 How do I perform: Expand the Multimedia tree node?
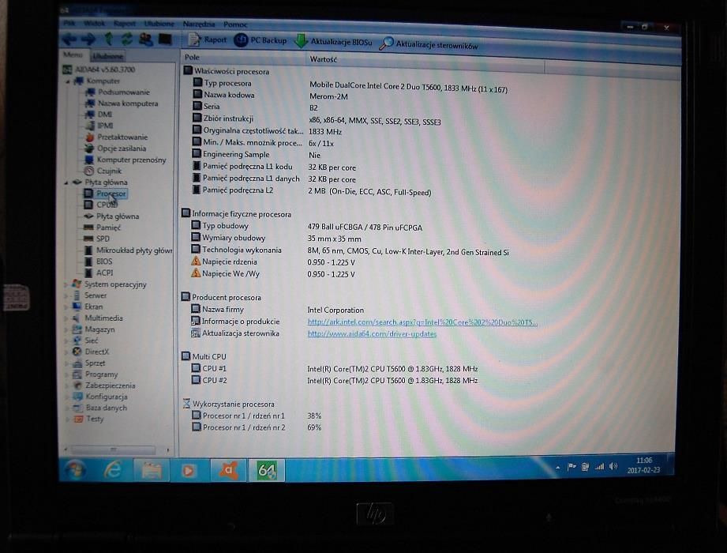click(x=66, y=318)
